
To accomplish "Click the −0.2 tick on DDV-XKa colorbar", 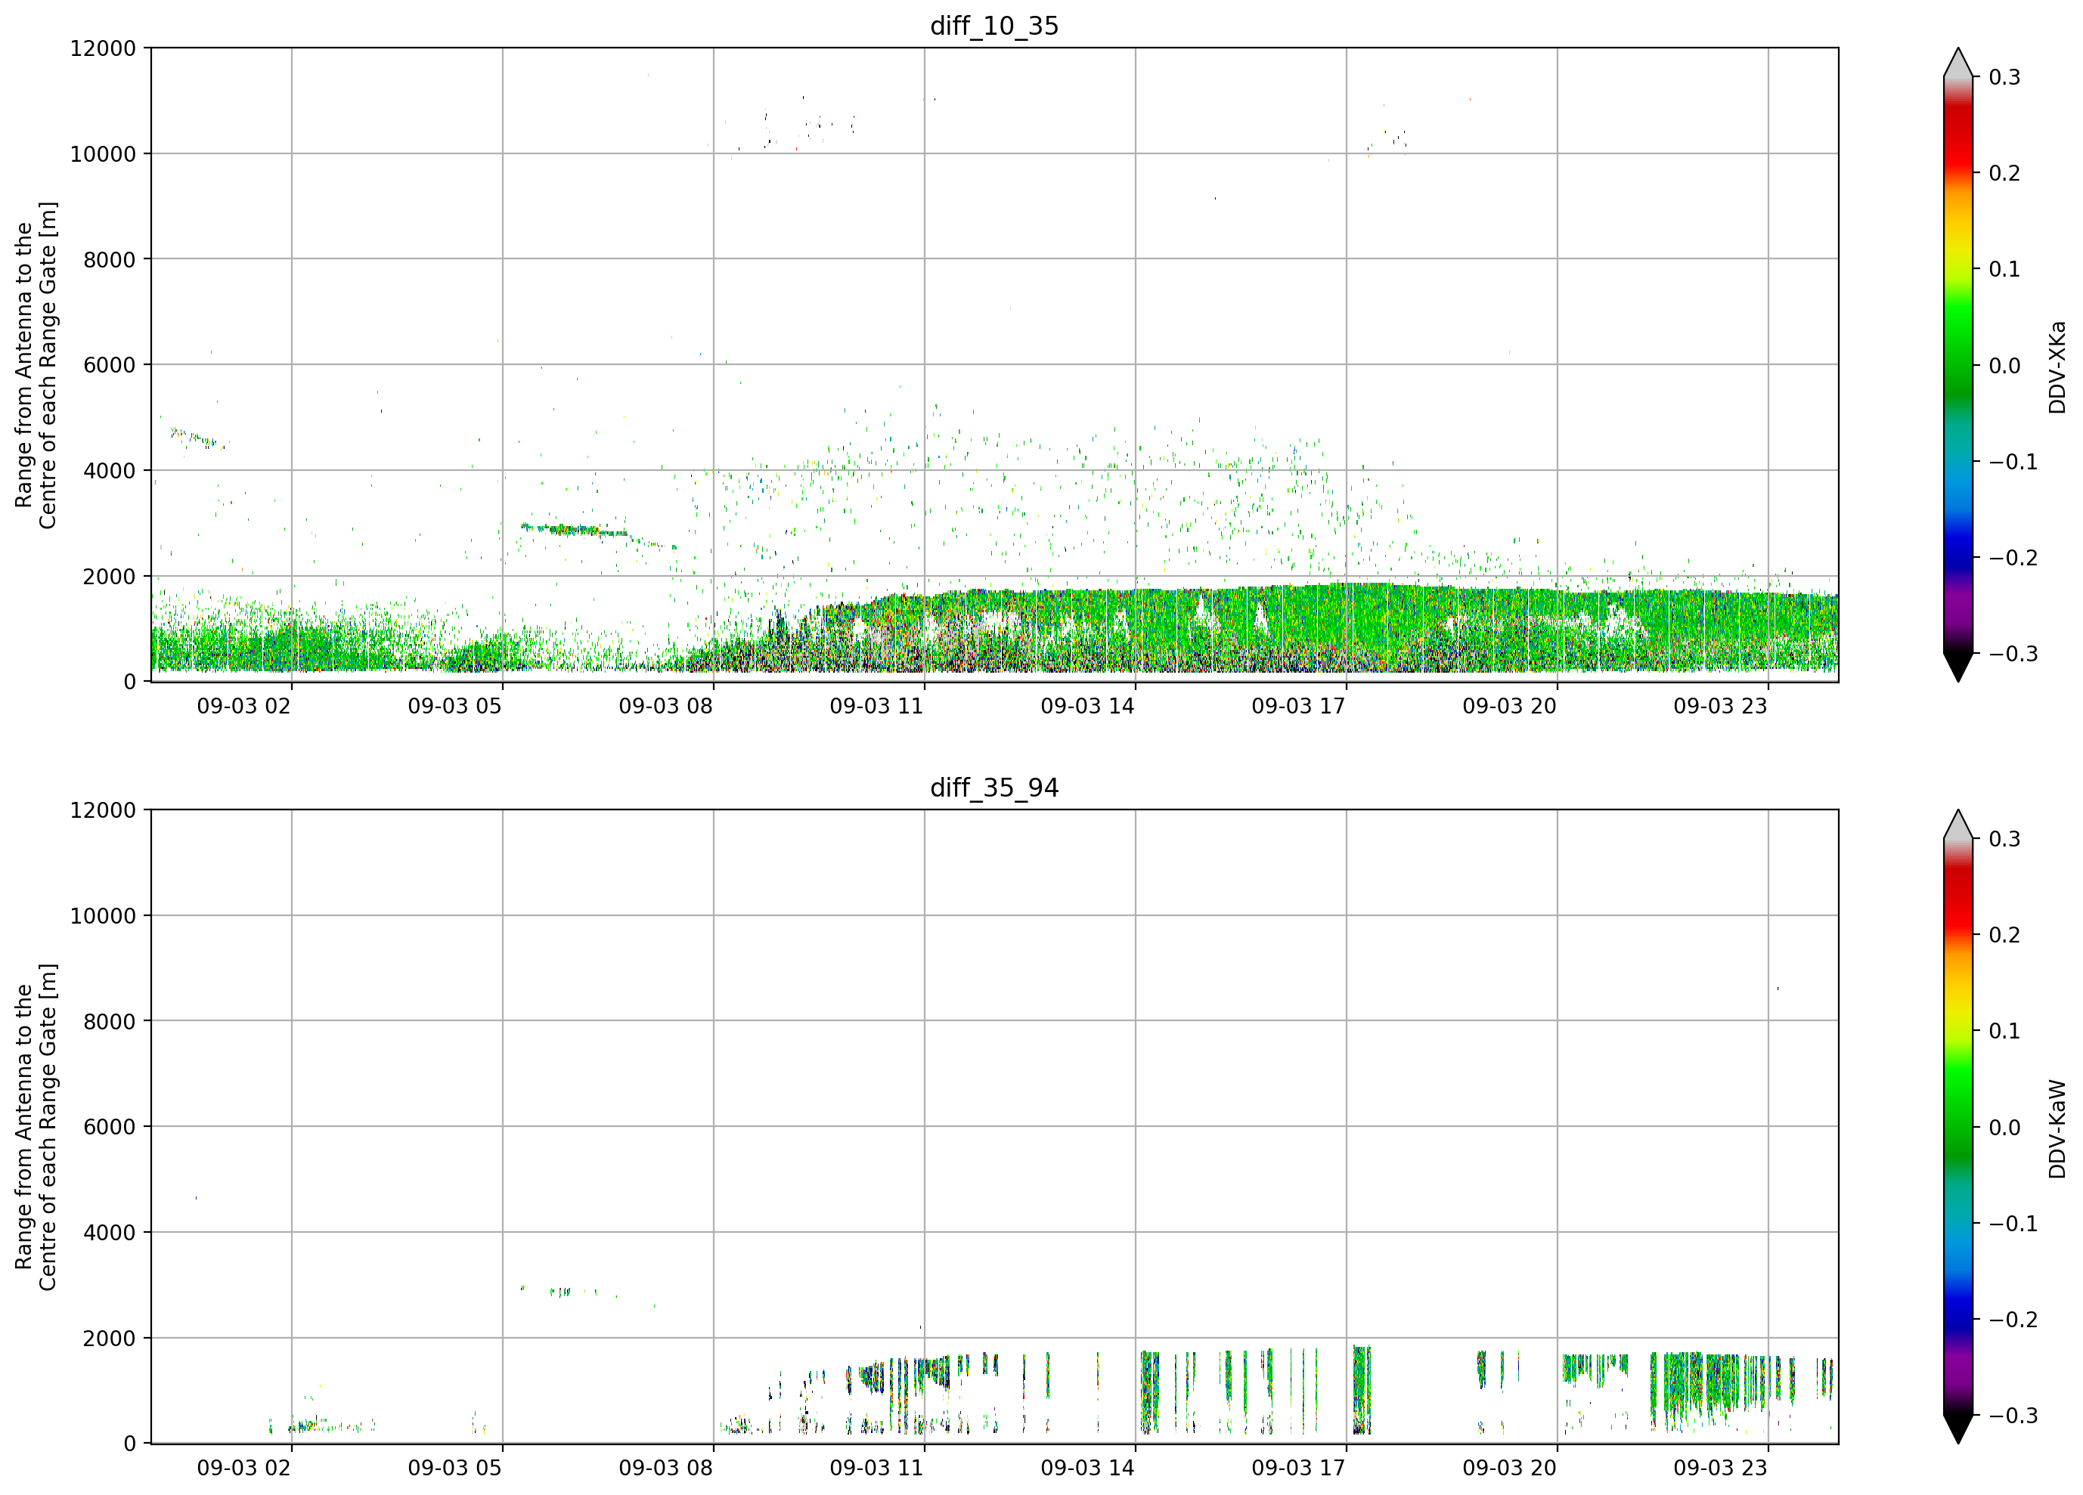I will (2013, 559).
